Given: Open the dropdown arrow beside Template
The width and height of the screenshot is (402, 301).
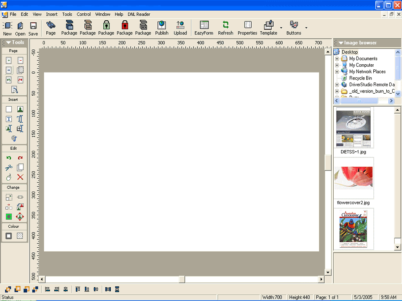Looking at the screenshot, I should point(281,28).
